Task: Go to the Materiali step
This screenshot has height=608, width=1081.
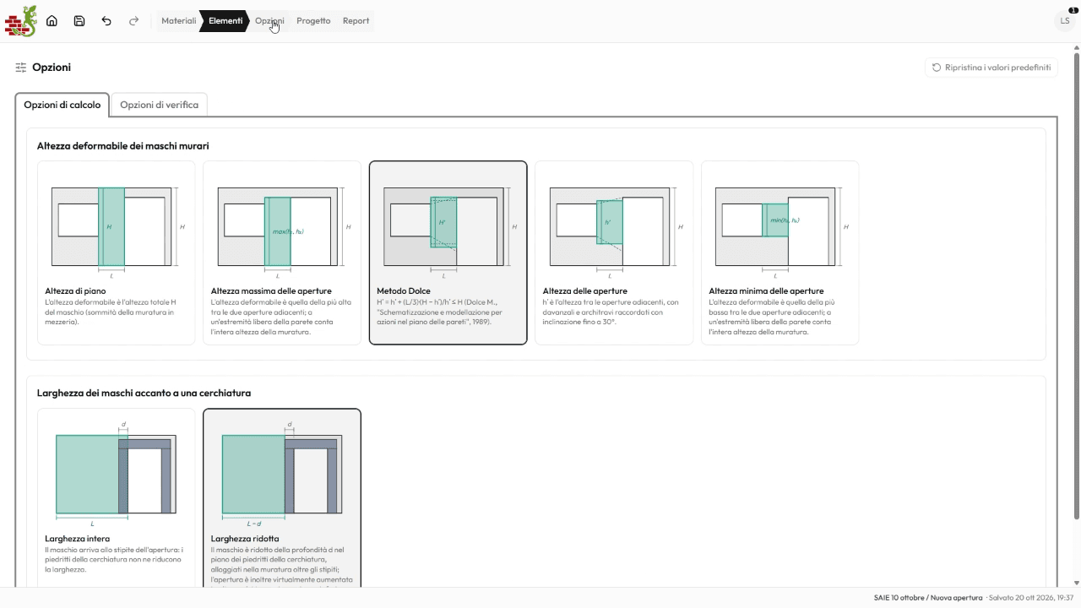Action: (x=179, y=21)
